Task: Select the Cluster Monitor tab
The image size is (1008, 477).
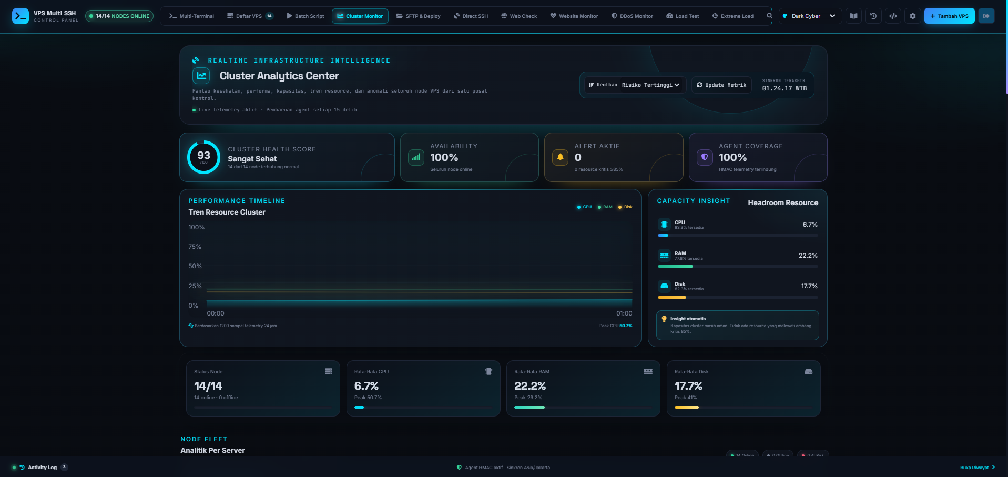Action: pyautogui.click(x=360, y=16)
